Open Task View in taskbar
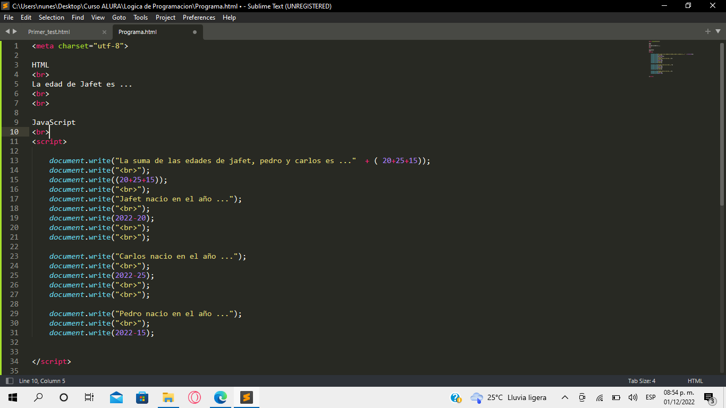The image size is (726, 408). pos(89,397)
